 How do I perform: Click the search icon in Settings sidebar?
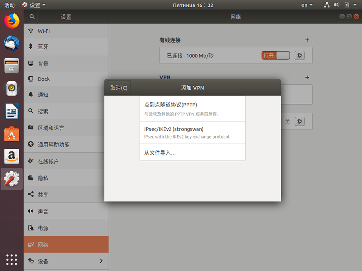[x=32, y=17]
